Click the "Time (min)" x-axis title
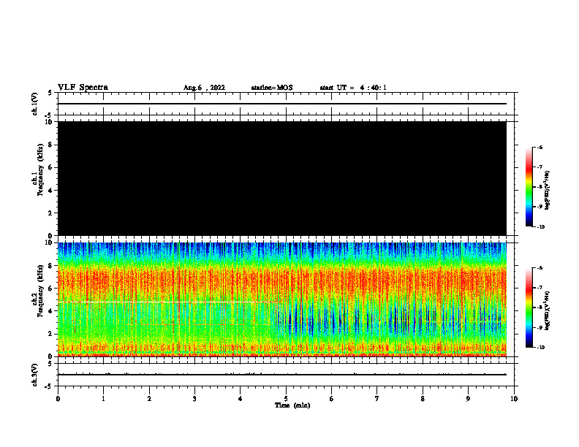The width and height of the screenshot is (579, 447). coord(292,405)
